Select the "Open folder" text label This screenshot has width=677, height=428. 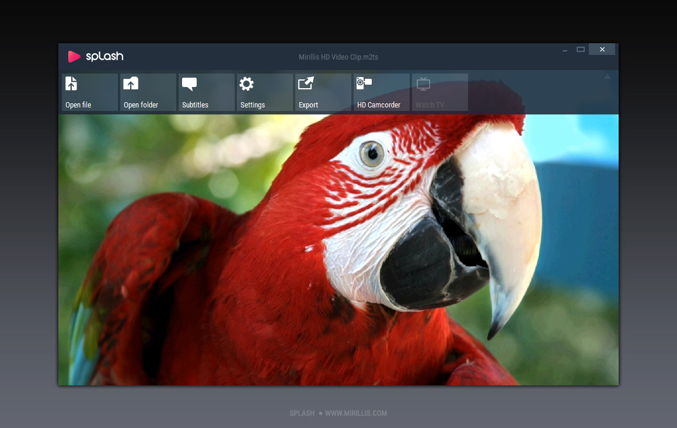click(x=141, y=105)
